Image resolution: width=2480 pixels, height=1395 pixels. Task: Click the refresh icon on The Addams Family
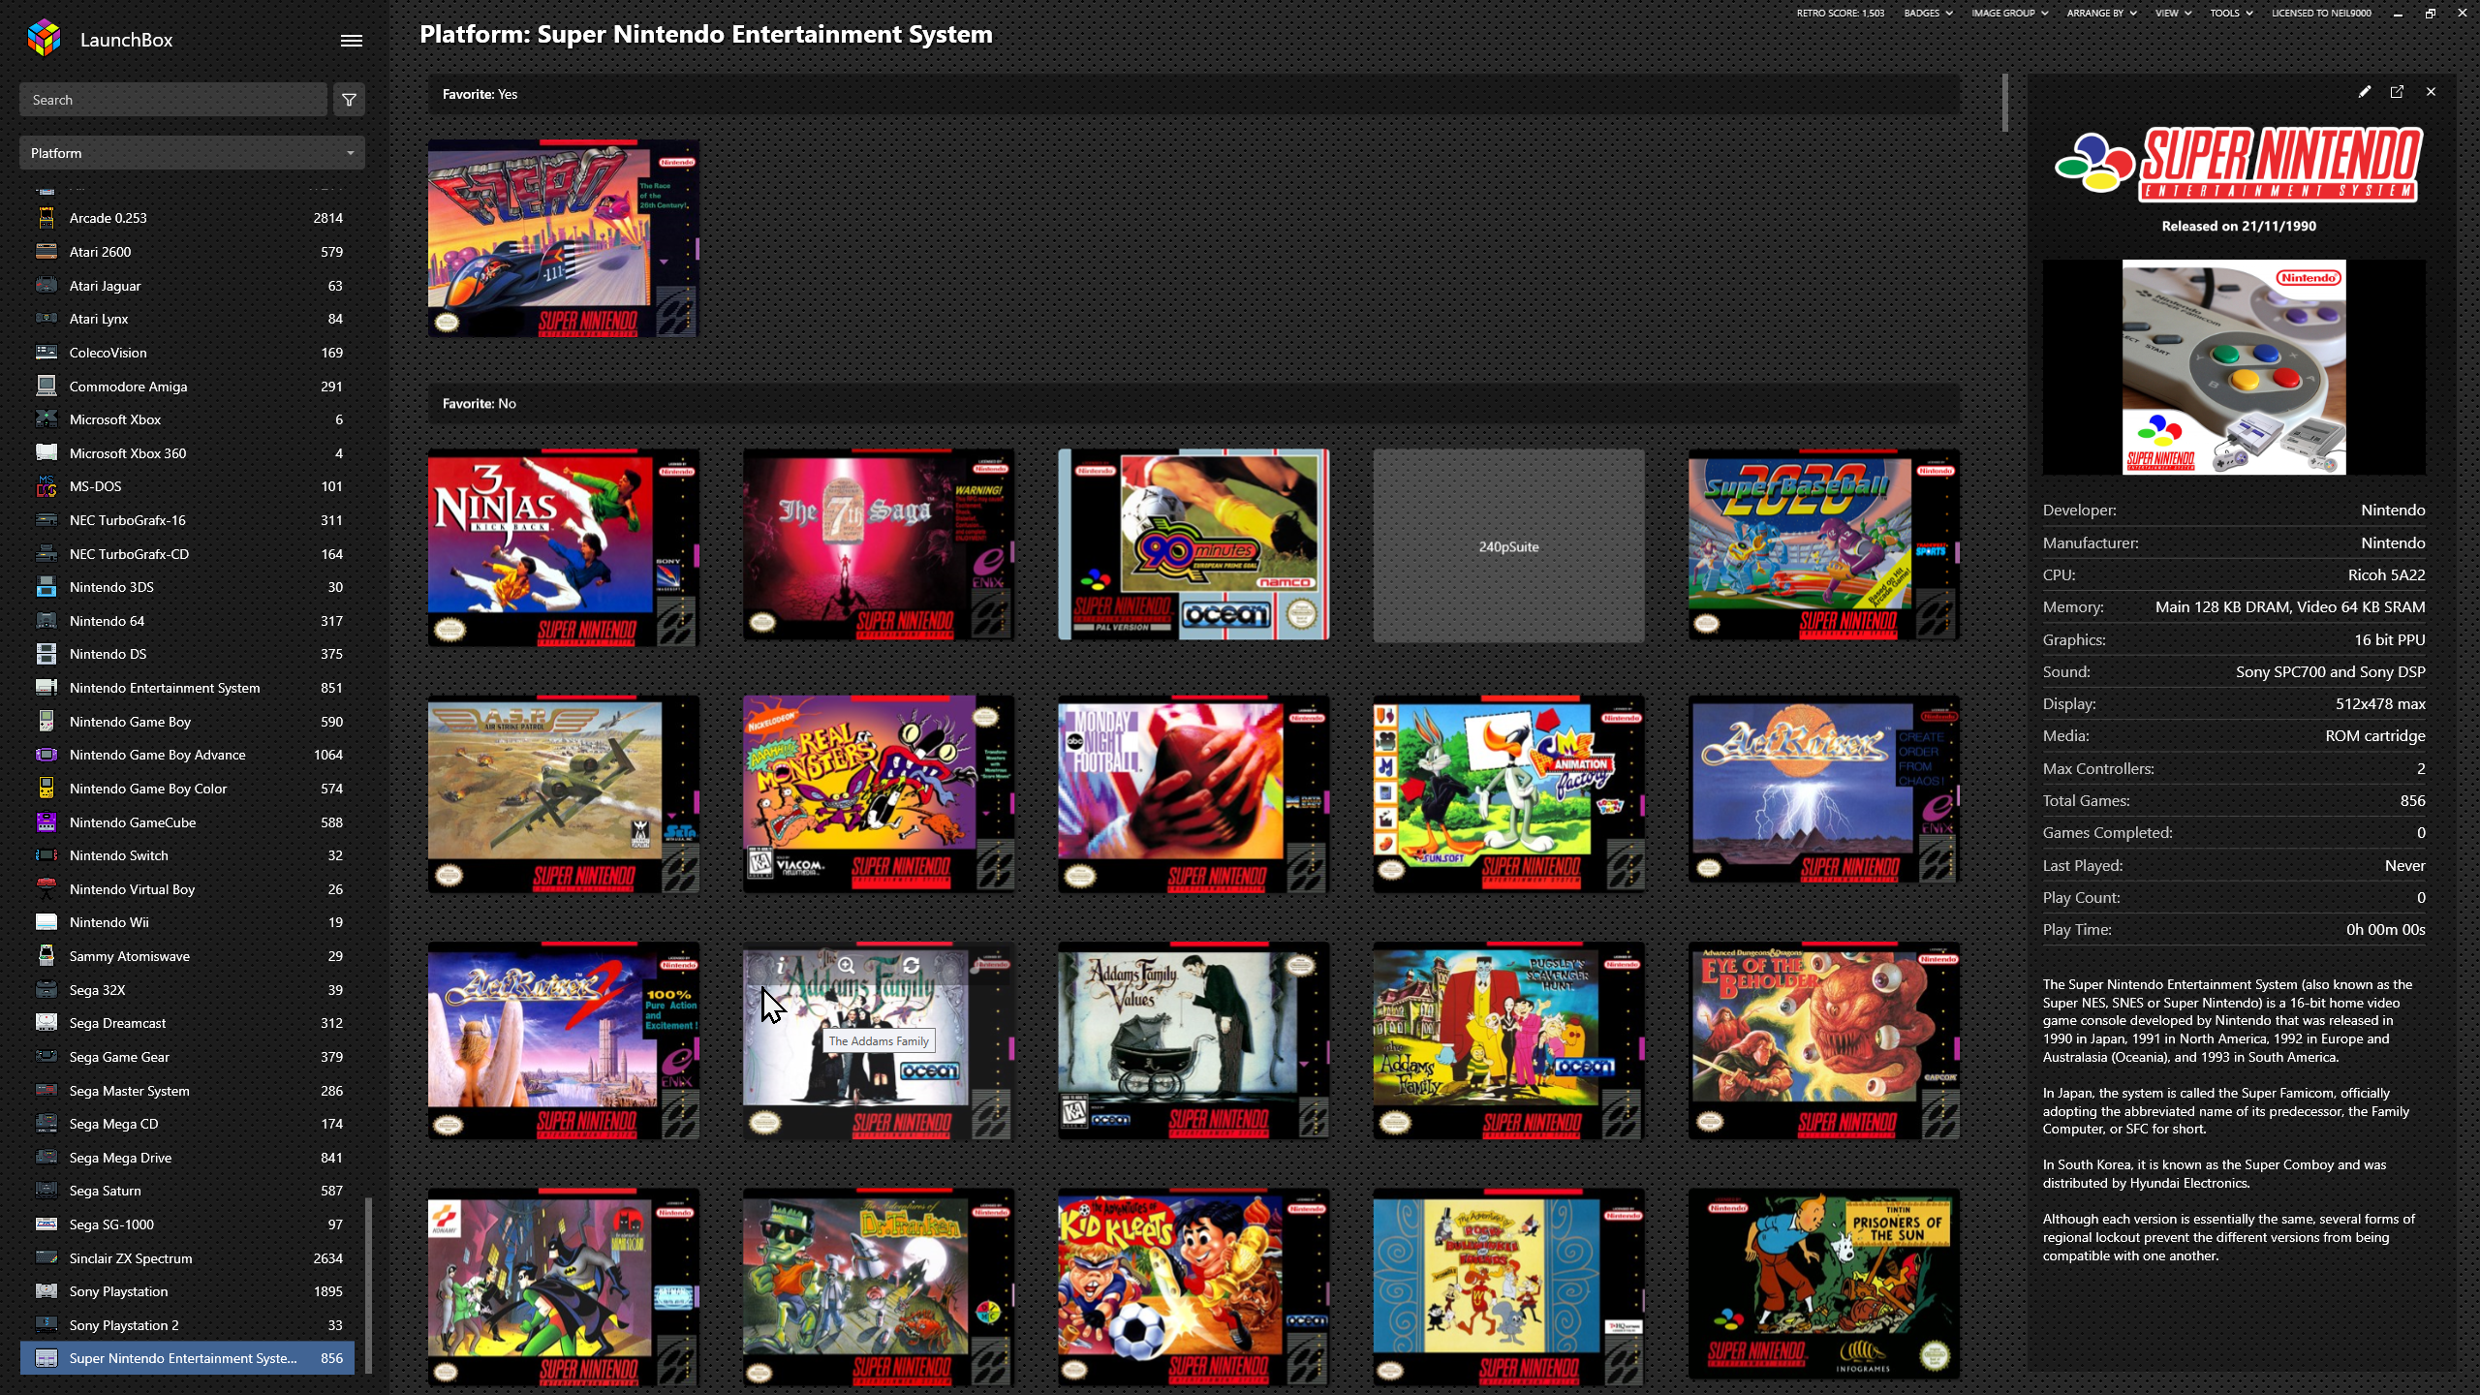coord(911,966)
